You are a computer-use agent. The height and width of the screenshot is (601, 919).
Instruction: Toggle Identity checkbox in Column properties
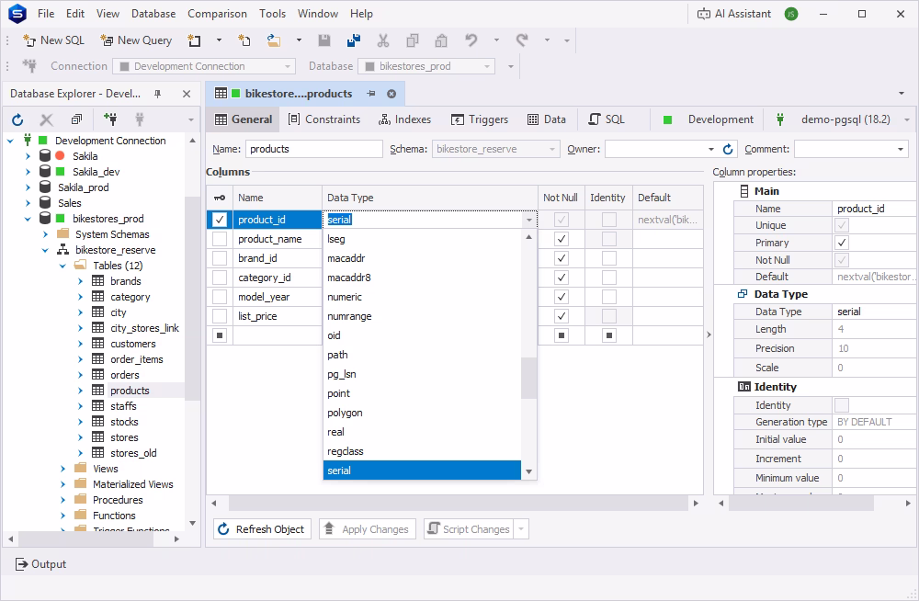click(x=842, y=405)
